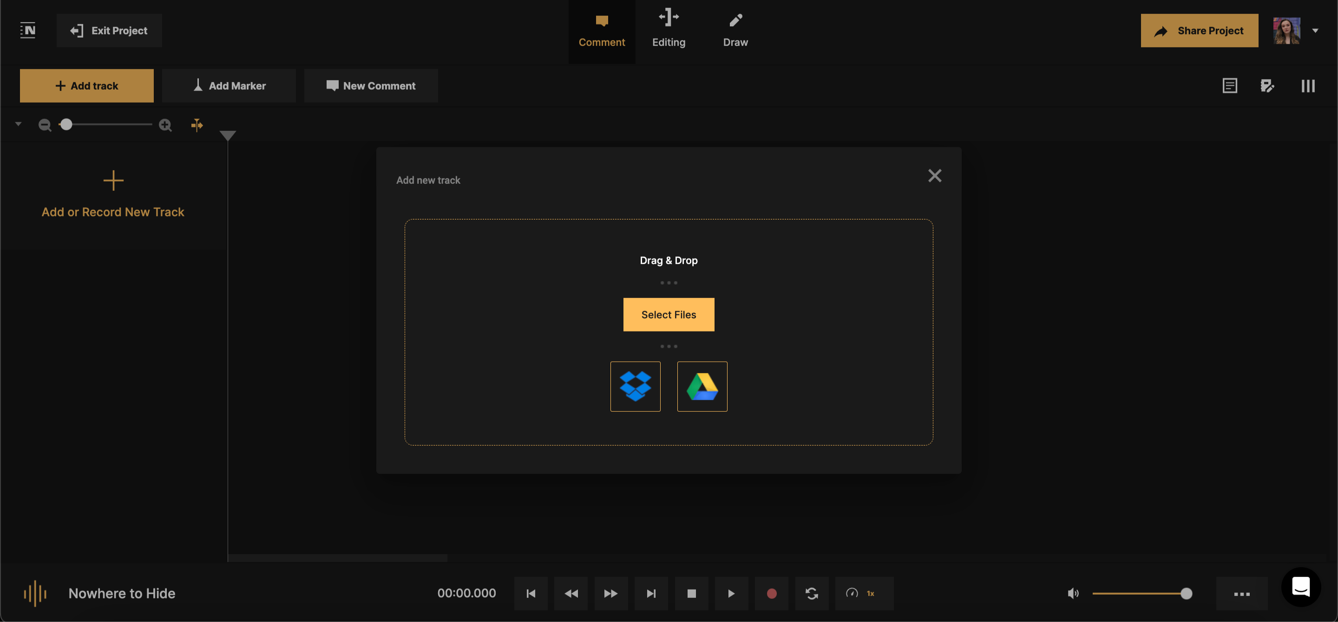This screenshot has width=1338, height=622.
Task: Open the notes panel icon
Action: pos(1230,85)
